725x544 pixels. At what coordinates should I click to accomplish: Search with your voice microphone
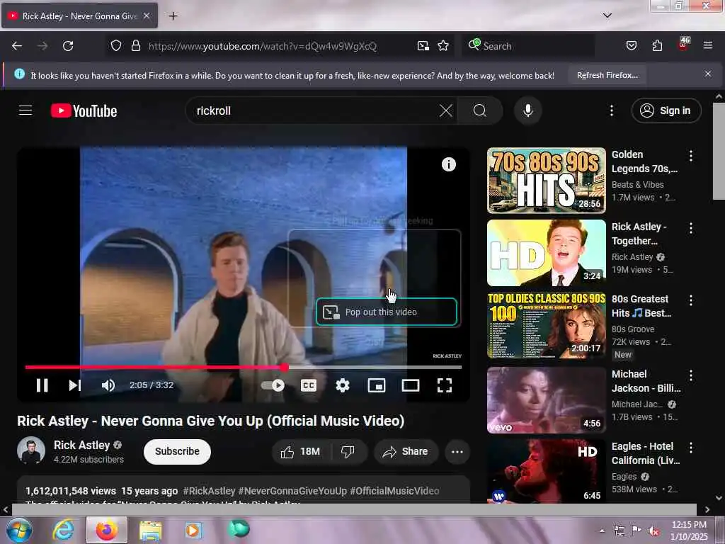528,111
